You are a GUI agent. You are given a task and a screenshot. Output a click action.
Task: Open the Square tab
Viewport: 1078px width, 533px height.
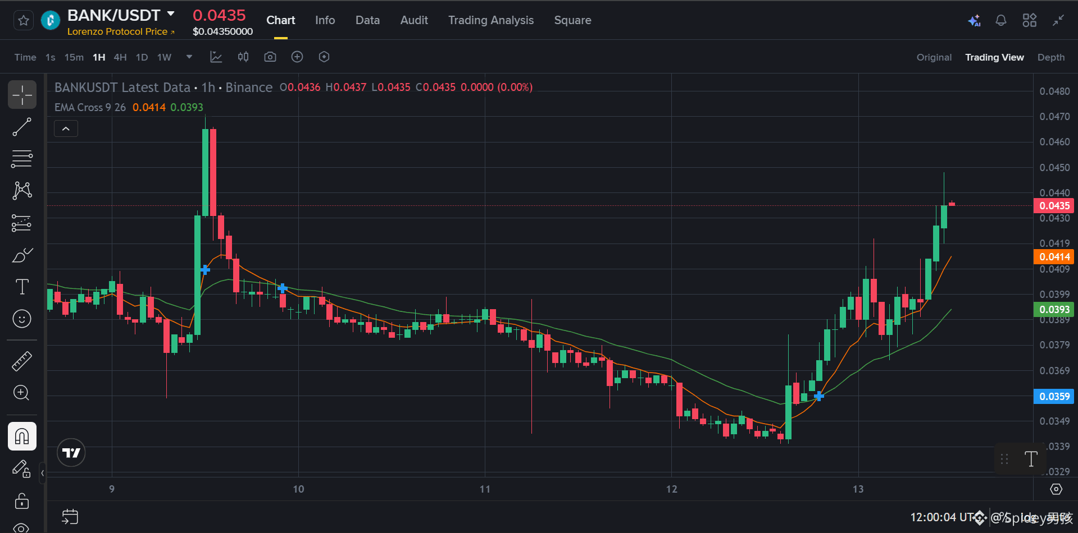pos(572,20)
